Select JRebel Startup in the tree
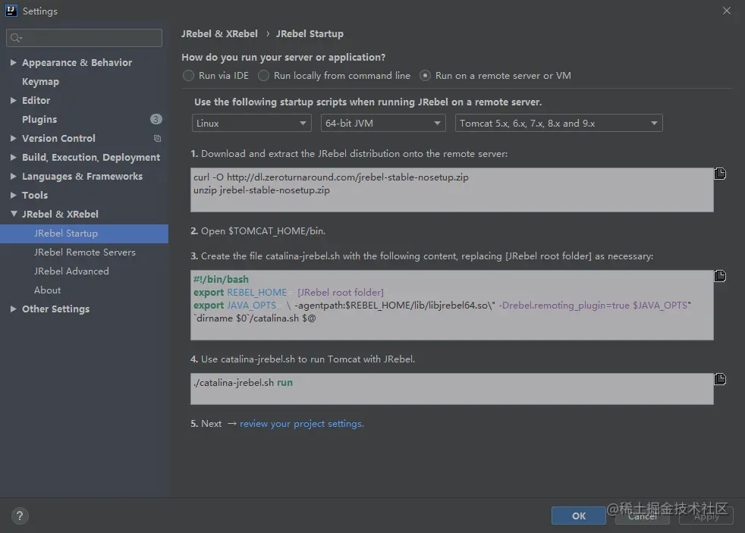Image resolution: width=745 pixels, height=533 pixels. 84,234
